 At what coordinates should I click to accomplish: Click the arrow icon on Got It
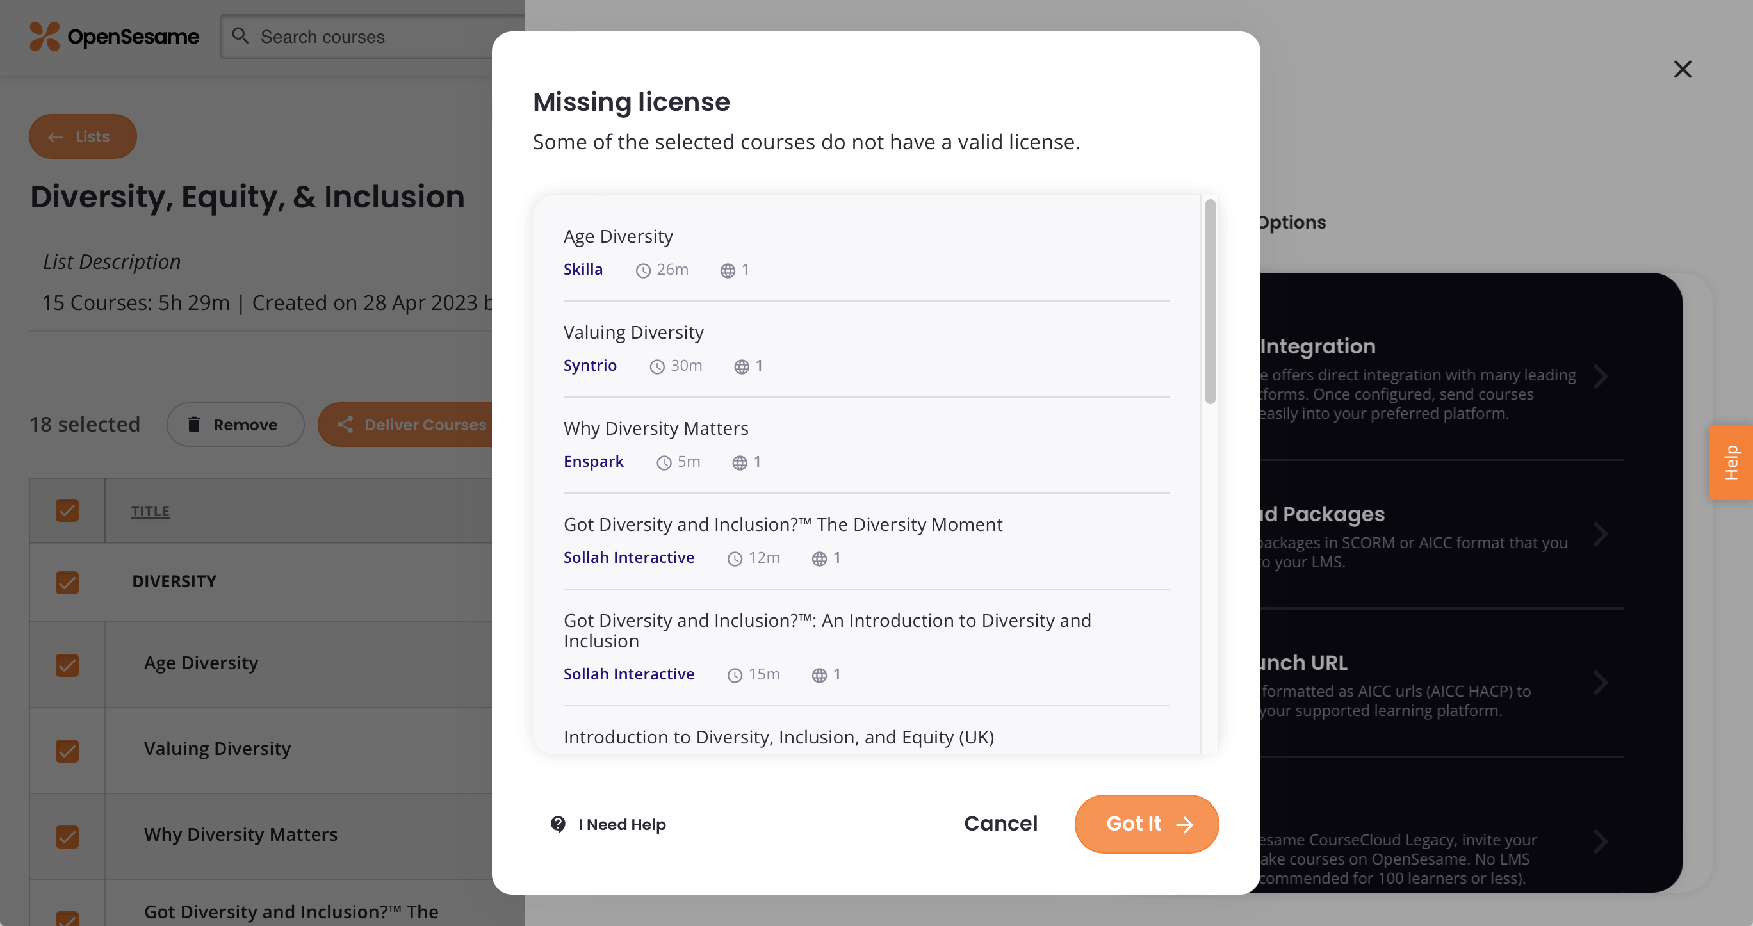point(1185,825)
